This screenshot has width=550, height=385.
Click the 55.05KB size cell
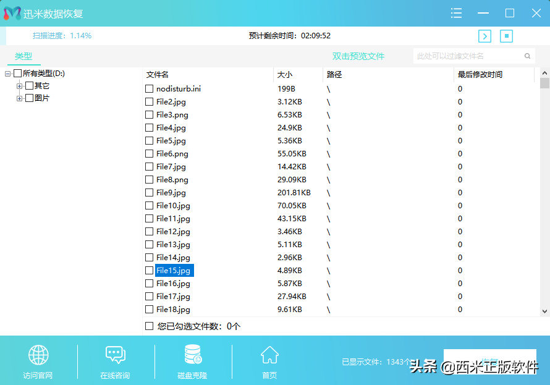292,154
